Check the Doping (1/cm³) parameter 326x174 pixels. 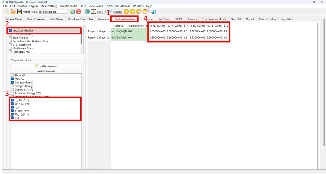click(12, 90)
